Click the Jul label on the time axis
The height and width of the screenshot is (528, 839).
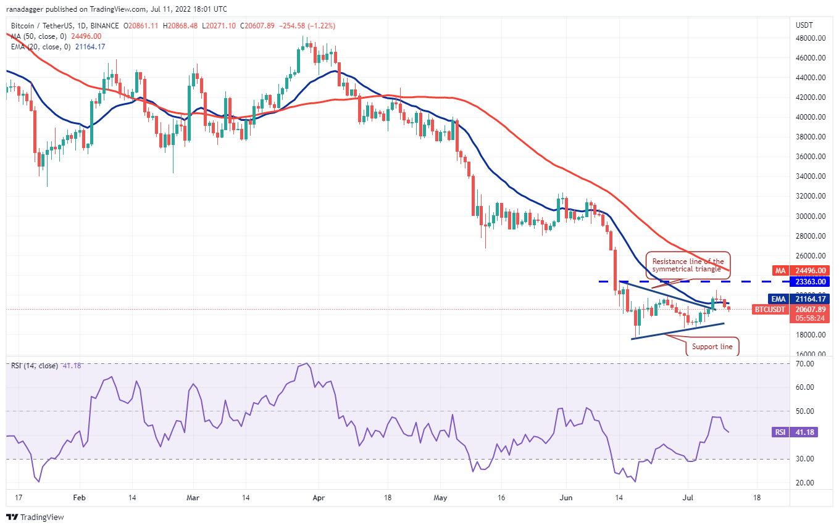pyautogui.click(x=688, y=497)
